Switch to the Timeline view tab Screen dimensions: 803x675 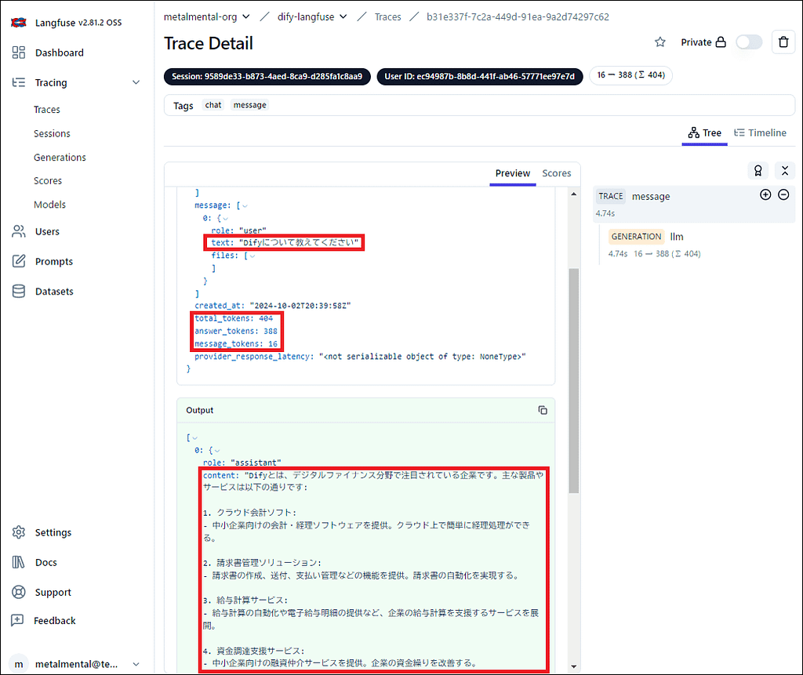[x=759, y=132]
